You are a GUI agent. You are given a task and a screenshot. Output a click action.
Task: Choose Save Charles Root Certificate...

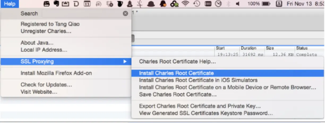point(178,94)
